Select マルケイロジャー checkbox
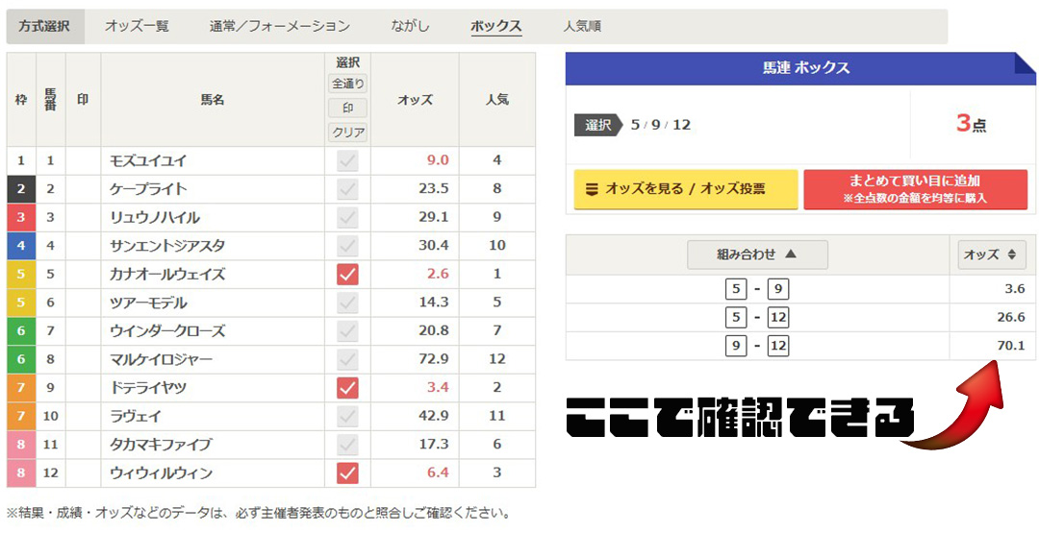 347,359
